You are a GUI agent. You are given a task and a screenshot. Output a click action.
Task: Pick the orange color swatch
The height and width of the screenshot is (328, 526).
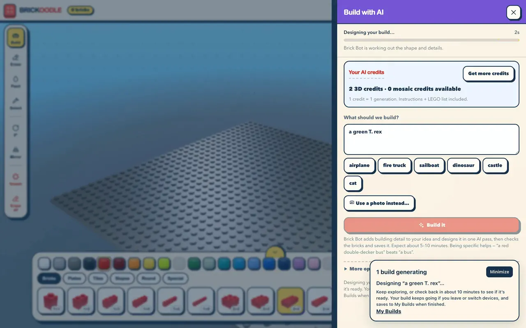tap(134, 264)
